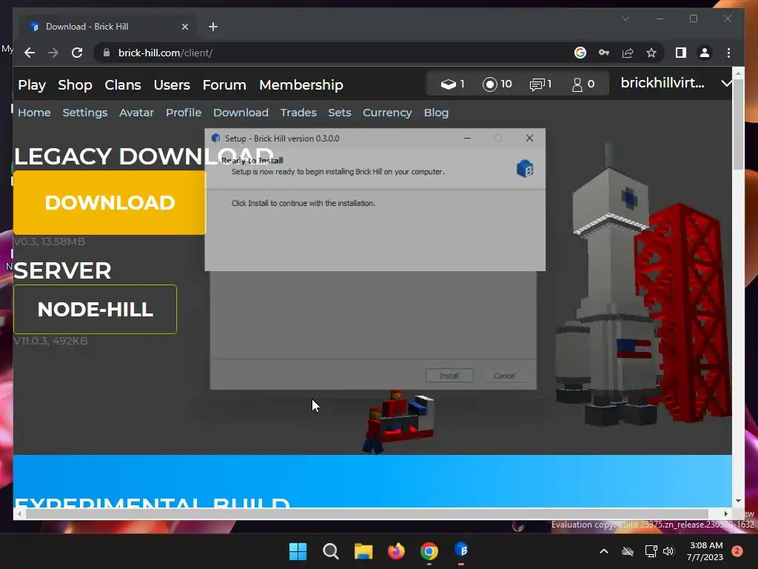This screenshot has height=569, width=758.
Task: Click the page vertical scrollbar
Action: click(738, 124)
